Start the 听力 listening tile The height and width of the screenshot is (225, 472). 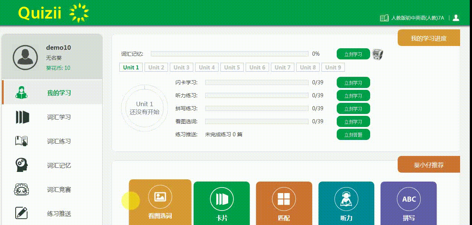click(x=346, y=203)
